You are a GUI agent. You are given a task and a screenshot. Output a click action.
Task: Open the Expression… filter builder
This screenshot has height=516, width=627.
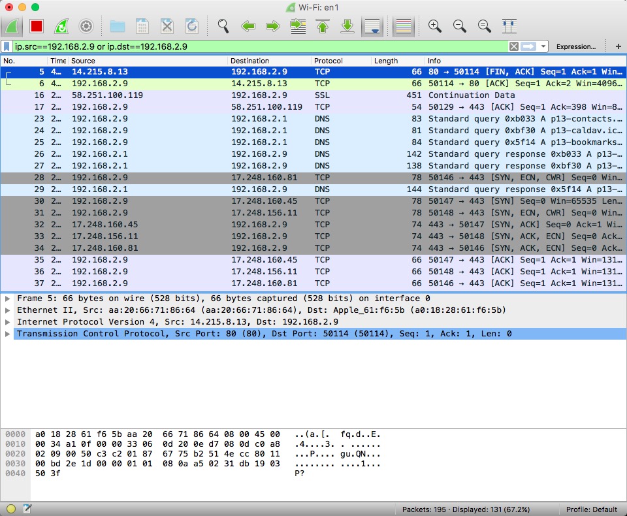click(x=575, y=46)
